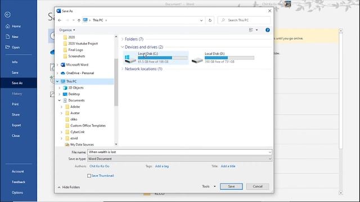Image resolution: width=360 pixels, height=202 pixels.
Task: Expand the Avatar folder node
Action: click(61, 113)
